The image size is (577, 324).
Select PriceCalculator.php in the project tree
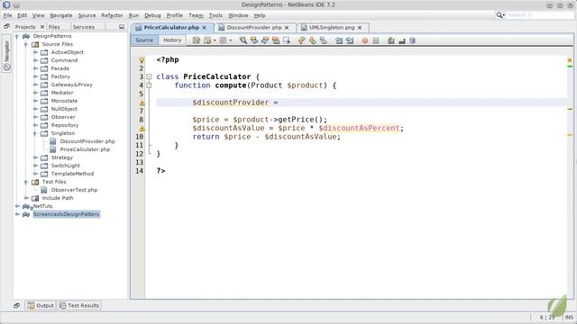click(85, 149)
